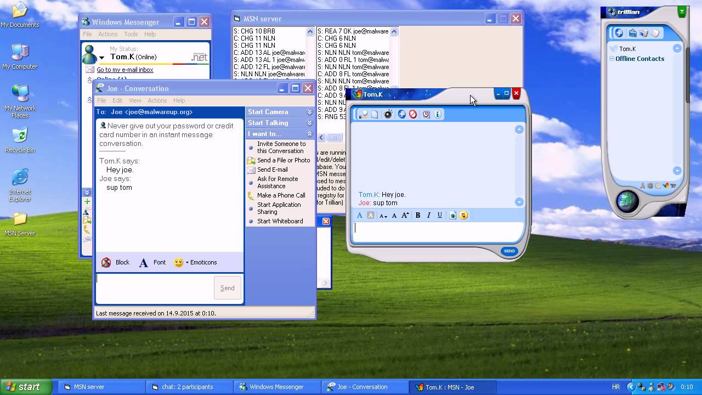Click Block in the Joe conversation window

(116, 262)
